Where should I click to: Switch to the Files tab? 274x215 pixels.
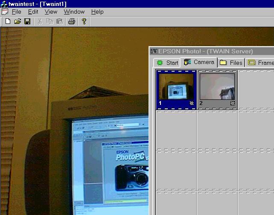click(x=231, y=63)
